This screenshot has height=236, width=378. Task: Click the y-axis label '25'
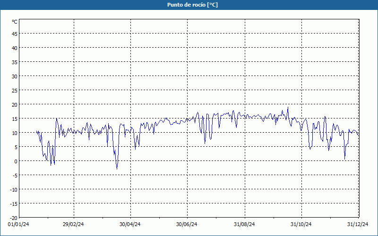(x=15, y=91)
